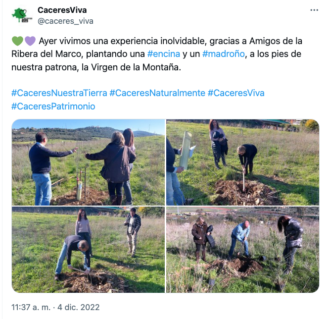Click the purple heart emoji
This screenshot has width=328, height=319.
pos(30,41)
